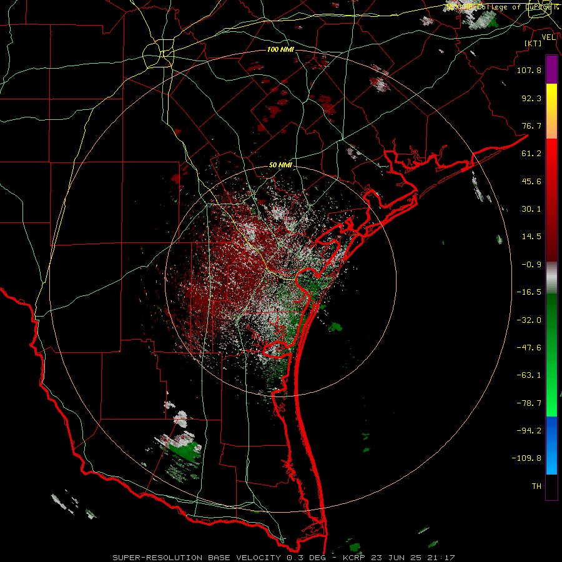
Task: Click the KCRP 23 JUN 25 21:17 timestamp
Action: [399, 558]
